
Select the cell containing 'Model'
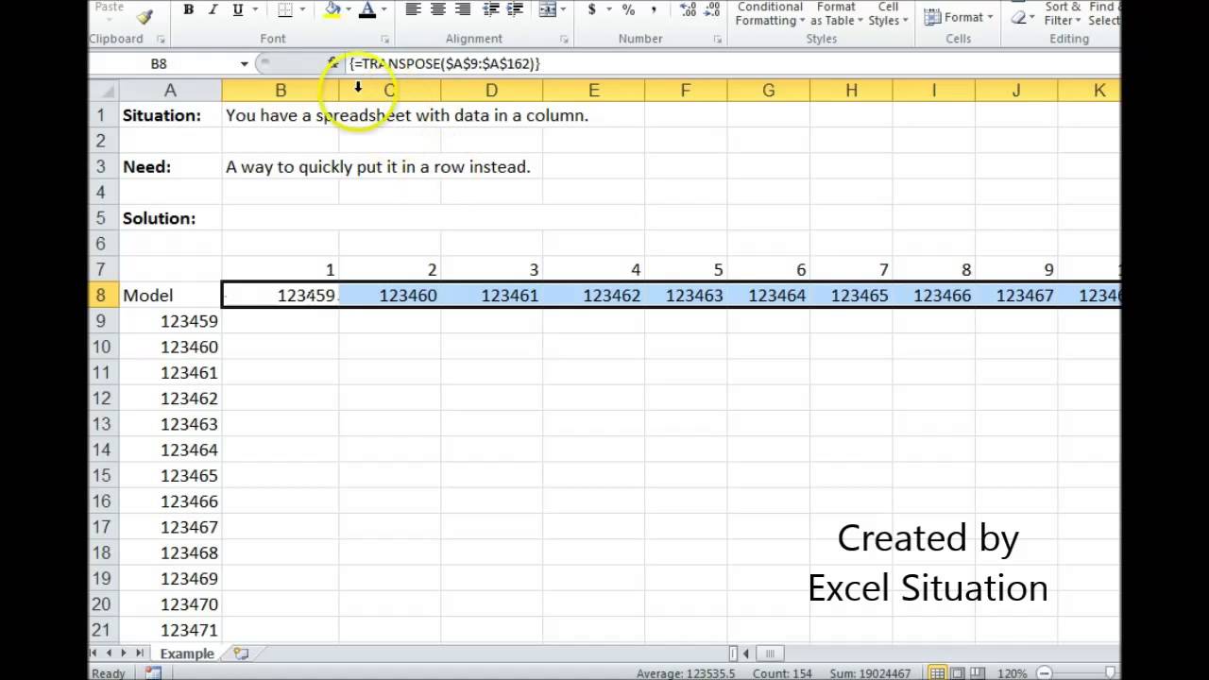point(170,296)
